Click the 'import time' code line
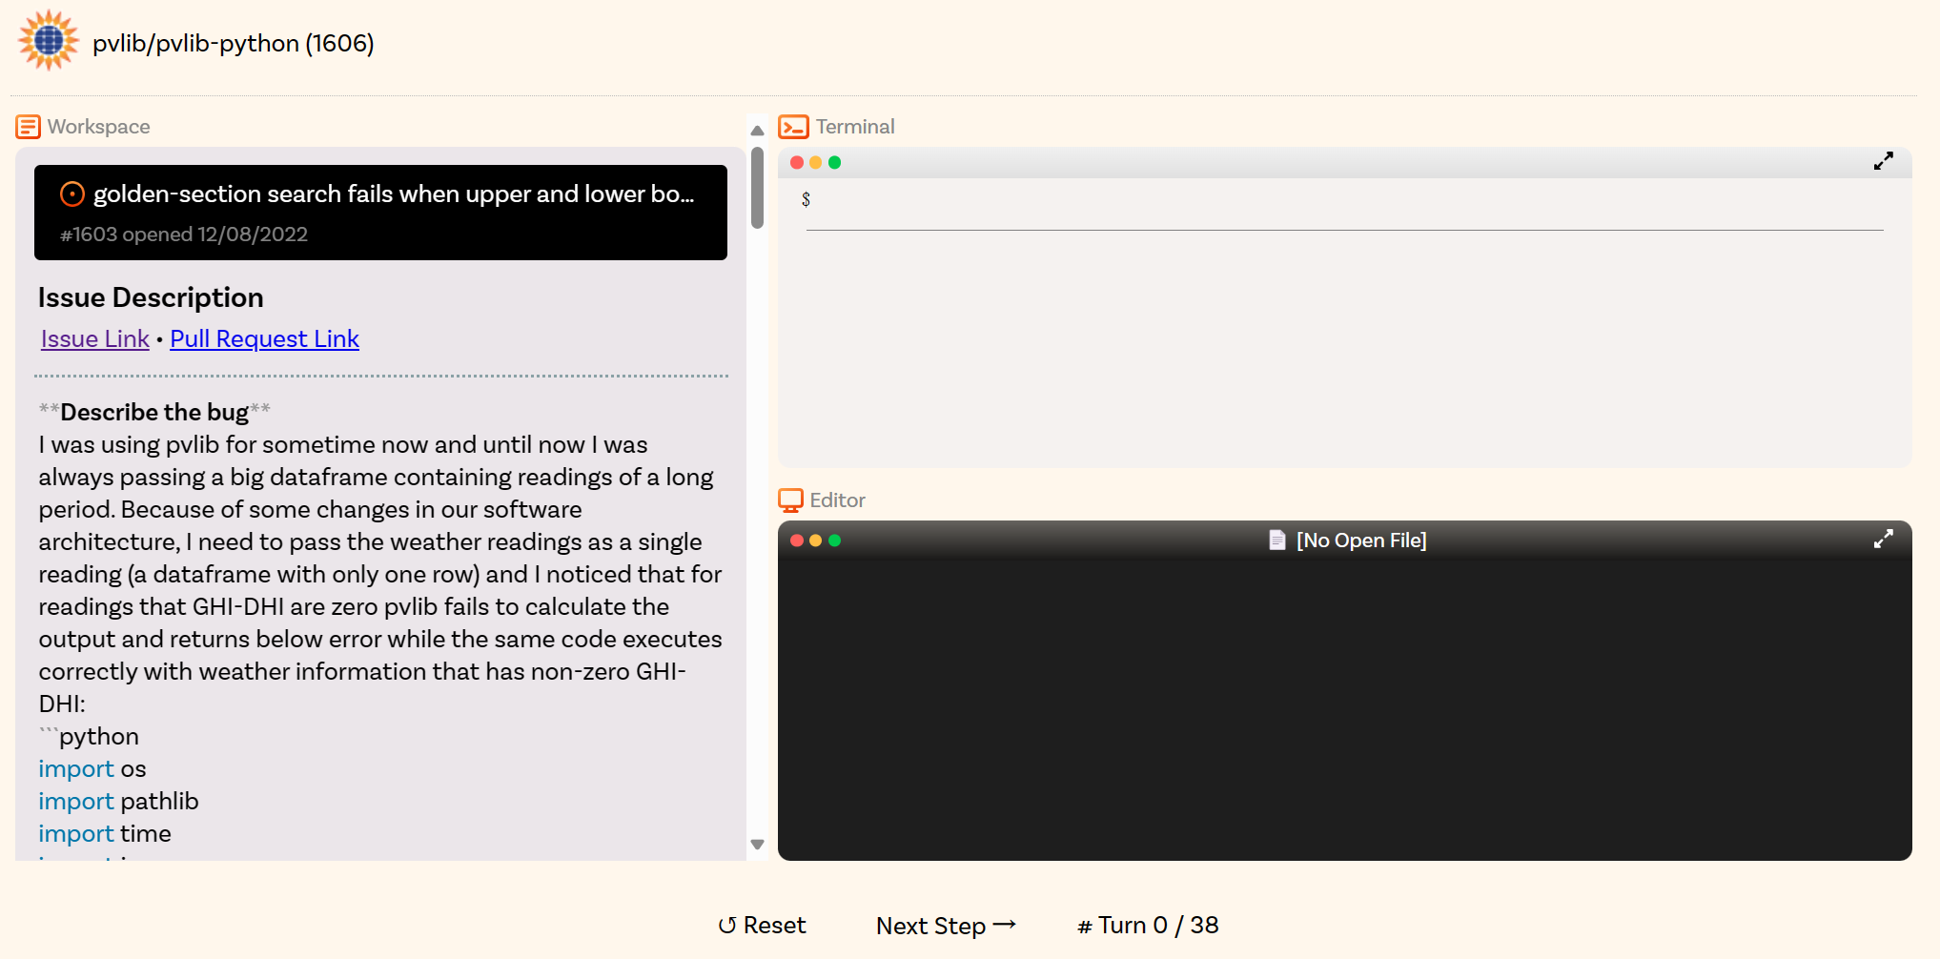1940x959 pixels. pos(105,834)
